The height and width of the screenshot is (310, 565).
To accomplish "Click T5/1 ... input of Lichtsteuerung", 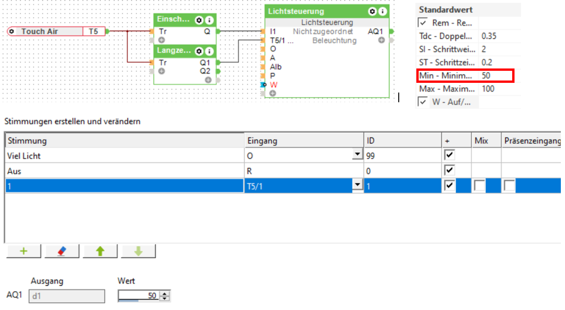I will click(x=282, y=40).
